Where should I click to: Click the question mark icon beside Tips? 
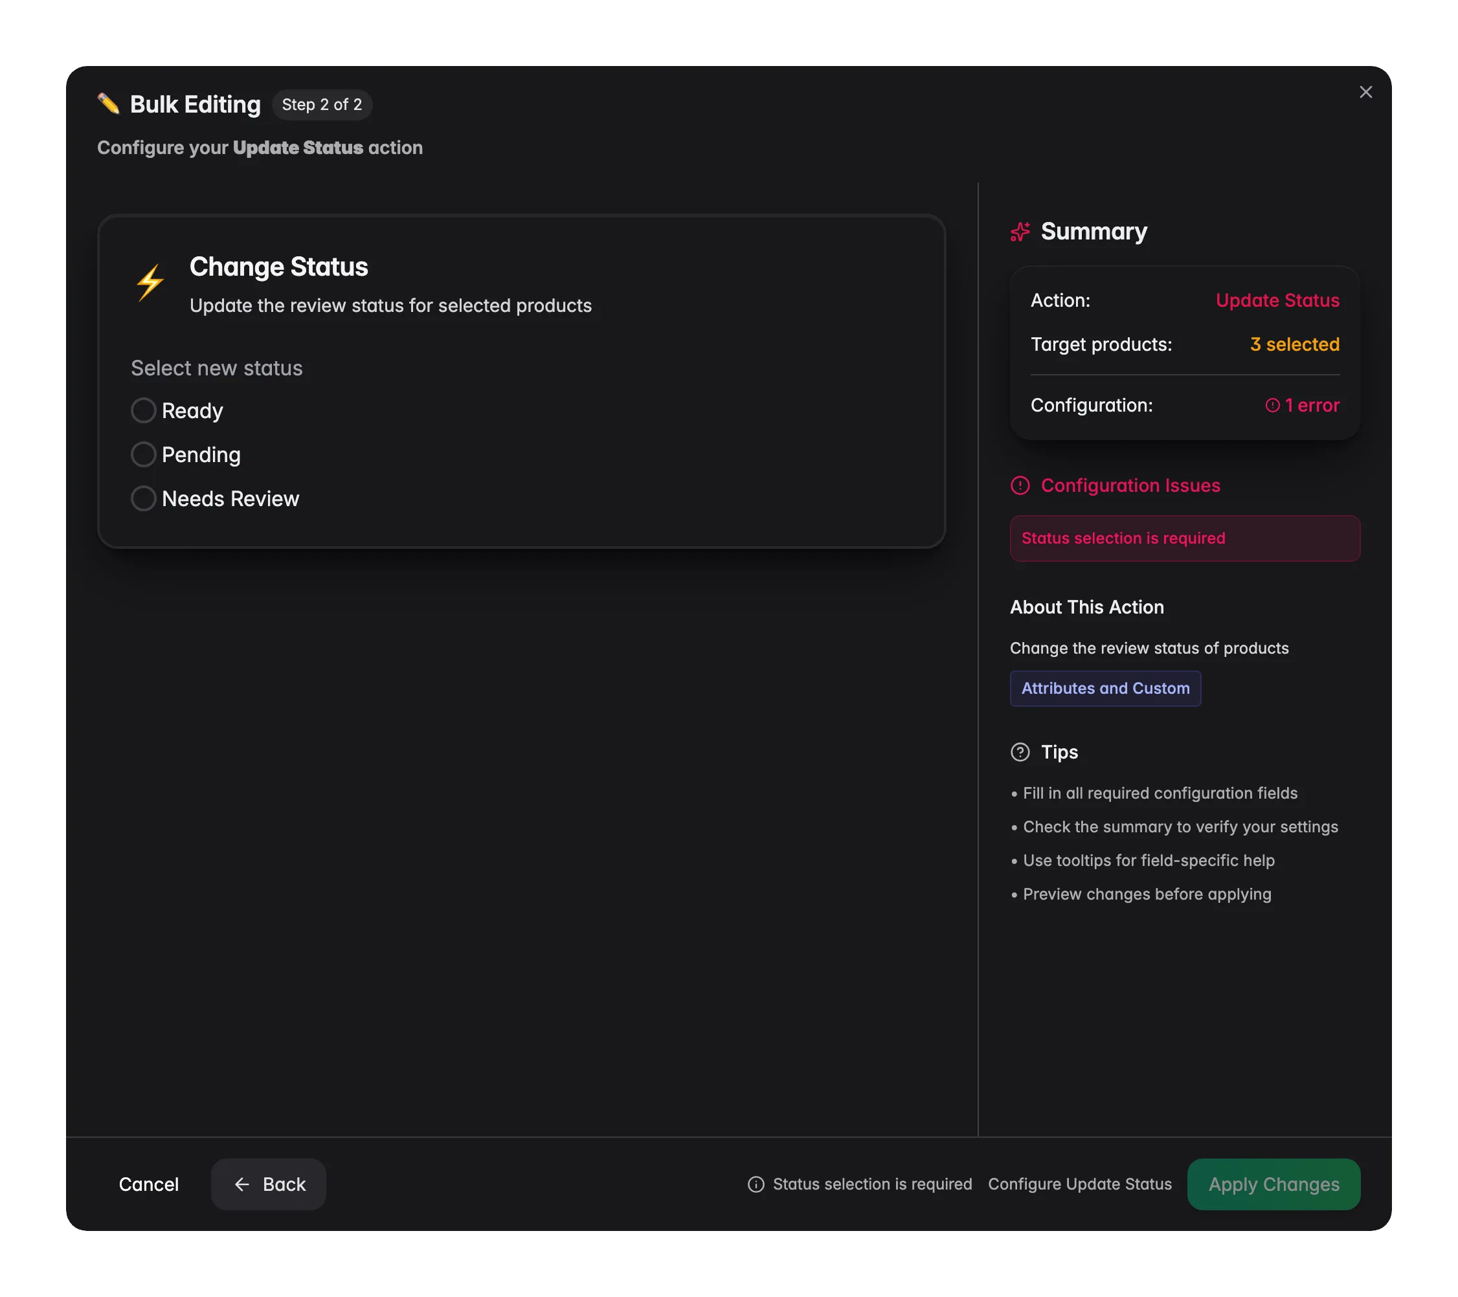[1020, 752]
